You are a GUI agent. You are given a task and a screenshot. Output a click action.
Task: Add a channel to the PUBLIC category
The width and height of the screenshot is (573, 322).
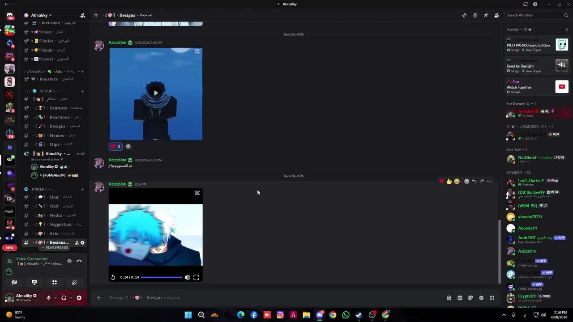82,189
